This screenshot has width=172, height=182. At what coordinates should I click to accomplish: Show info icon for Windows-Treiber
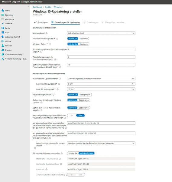click(x=50, y=44)
